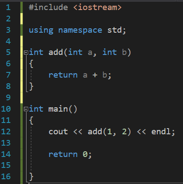
Task: Collapse the add function fold marker
Action: [26, 52]
